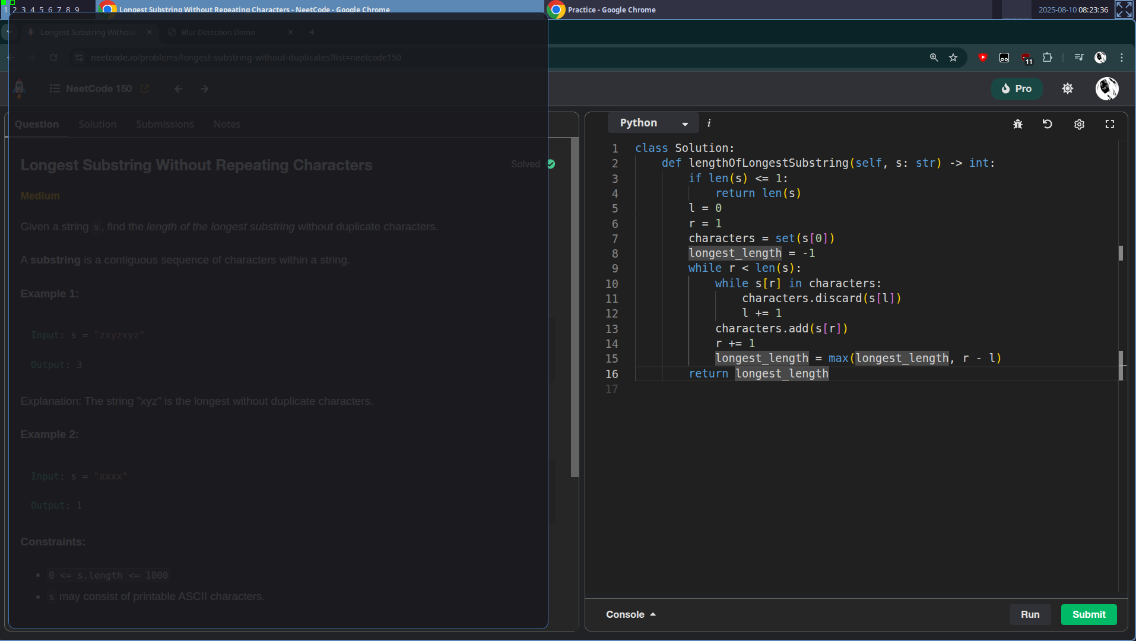Click the language info 'i' icon
Viewport: 1136px width, 641px height.
[x=709, y=123]
